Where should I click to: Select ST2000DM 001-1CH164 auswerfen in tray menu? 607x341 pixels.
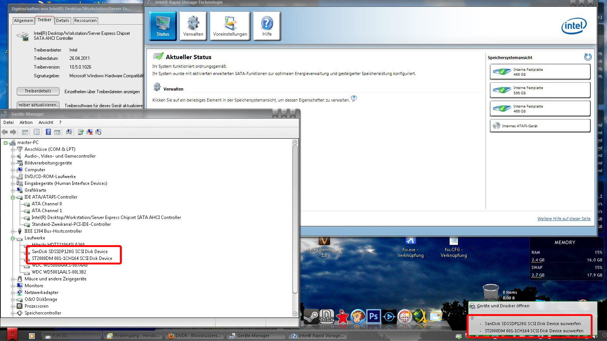(x=534, y=331)
